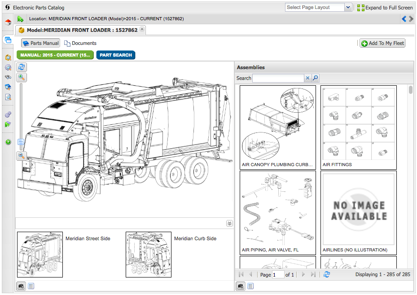Go to the first page of Assemblies

(241, 274)
